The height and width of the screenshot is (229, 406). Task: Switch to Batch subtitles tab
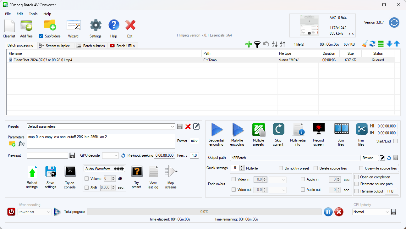pos(91,46)
